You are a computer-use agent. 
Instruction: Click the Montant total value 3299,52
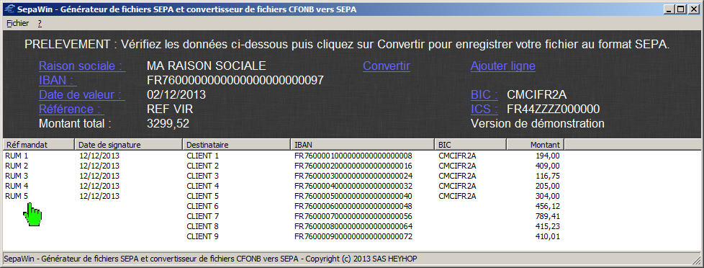point(168,124)
